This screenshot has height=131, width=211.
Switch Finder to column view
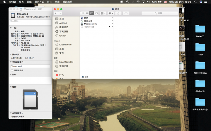coord(92,13)
